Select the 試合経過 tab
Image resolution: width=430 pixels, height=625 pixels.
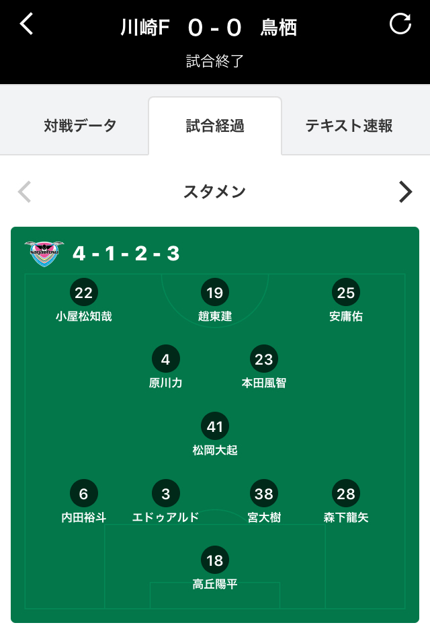click(x=215, y=126)
